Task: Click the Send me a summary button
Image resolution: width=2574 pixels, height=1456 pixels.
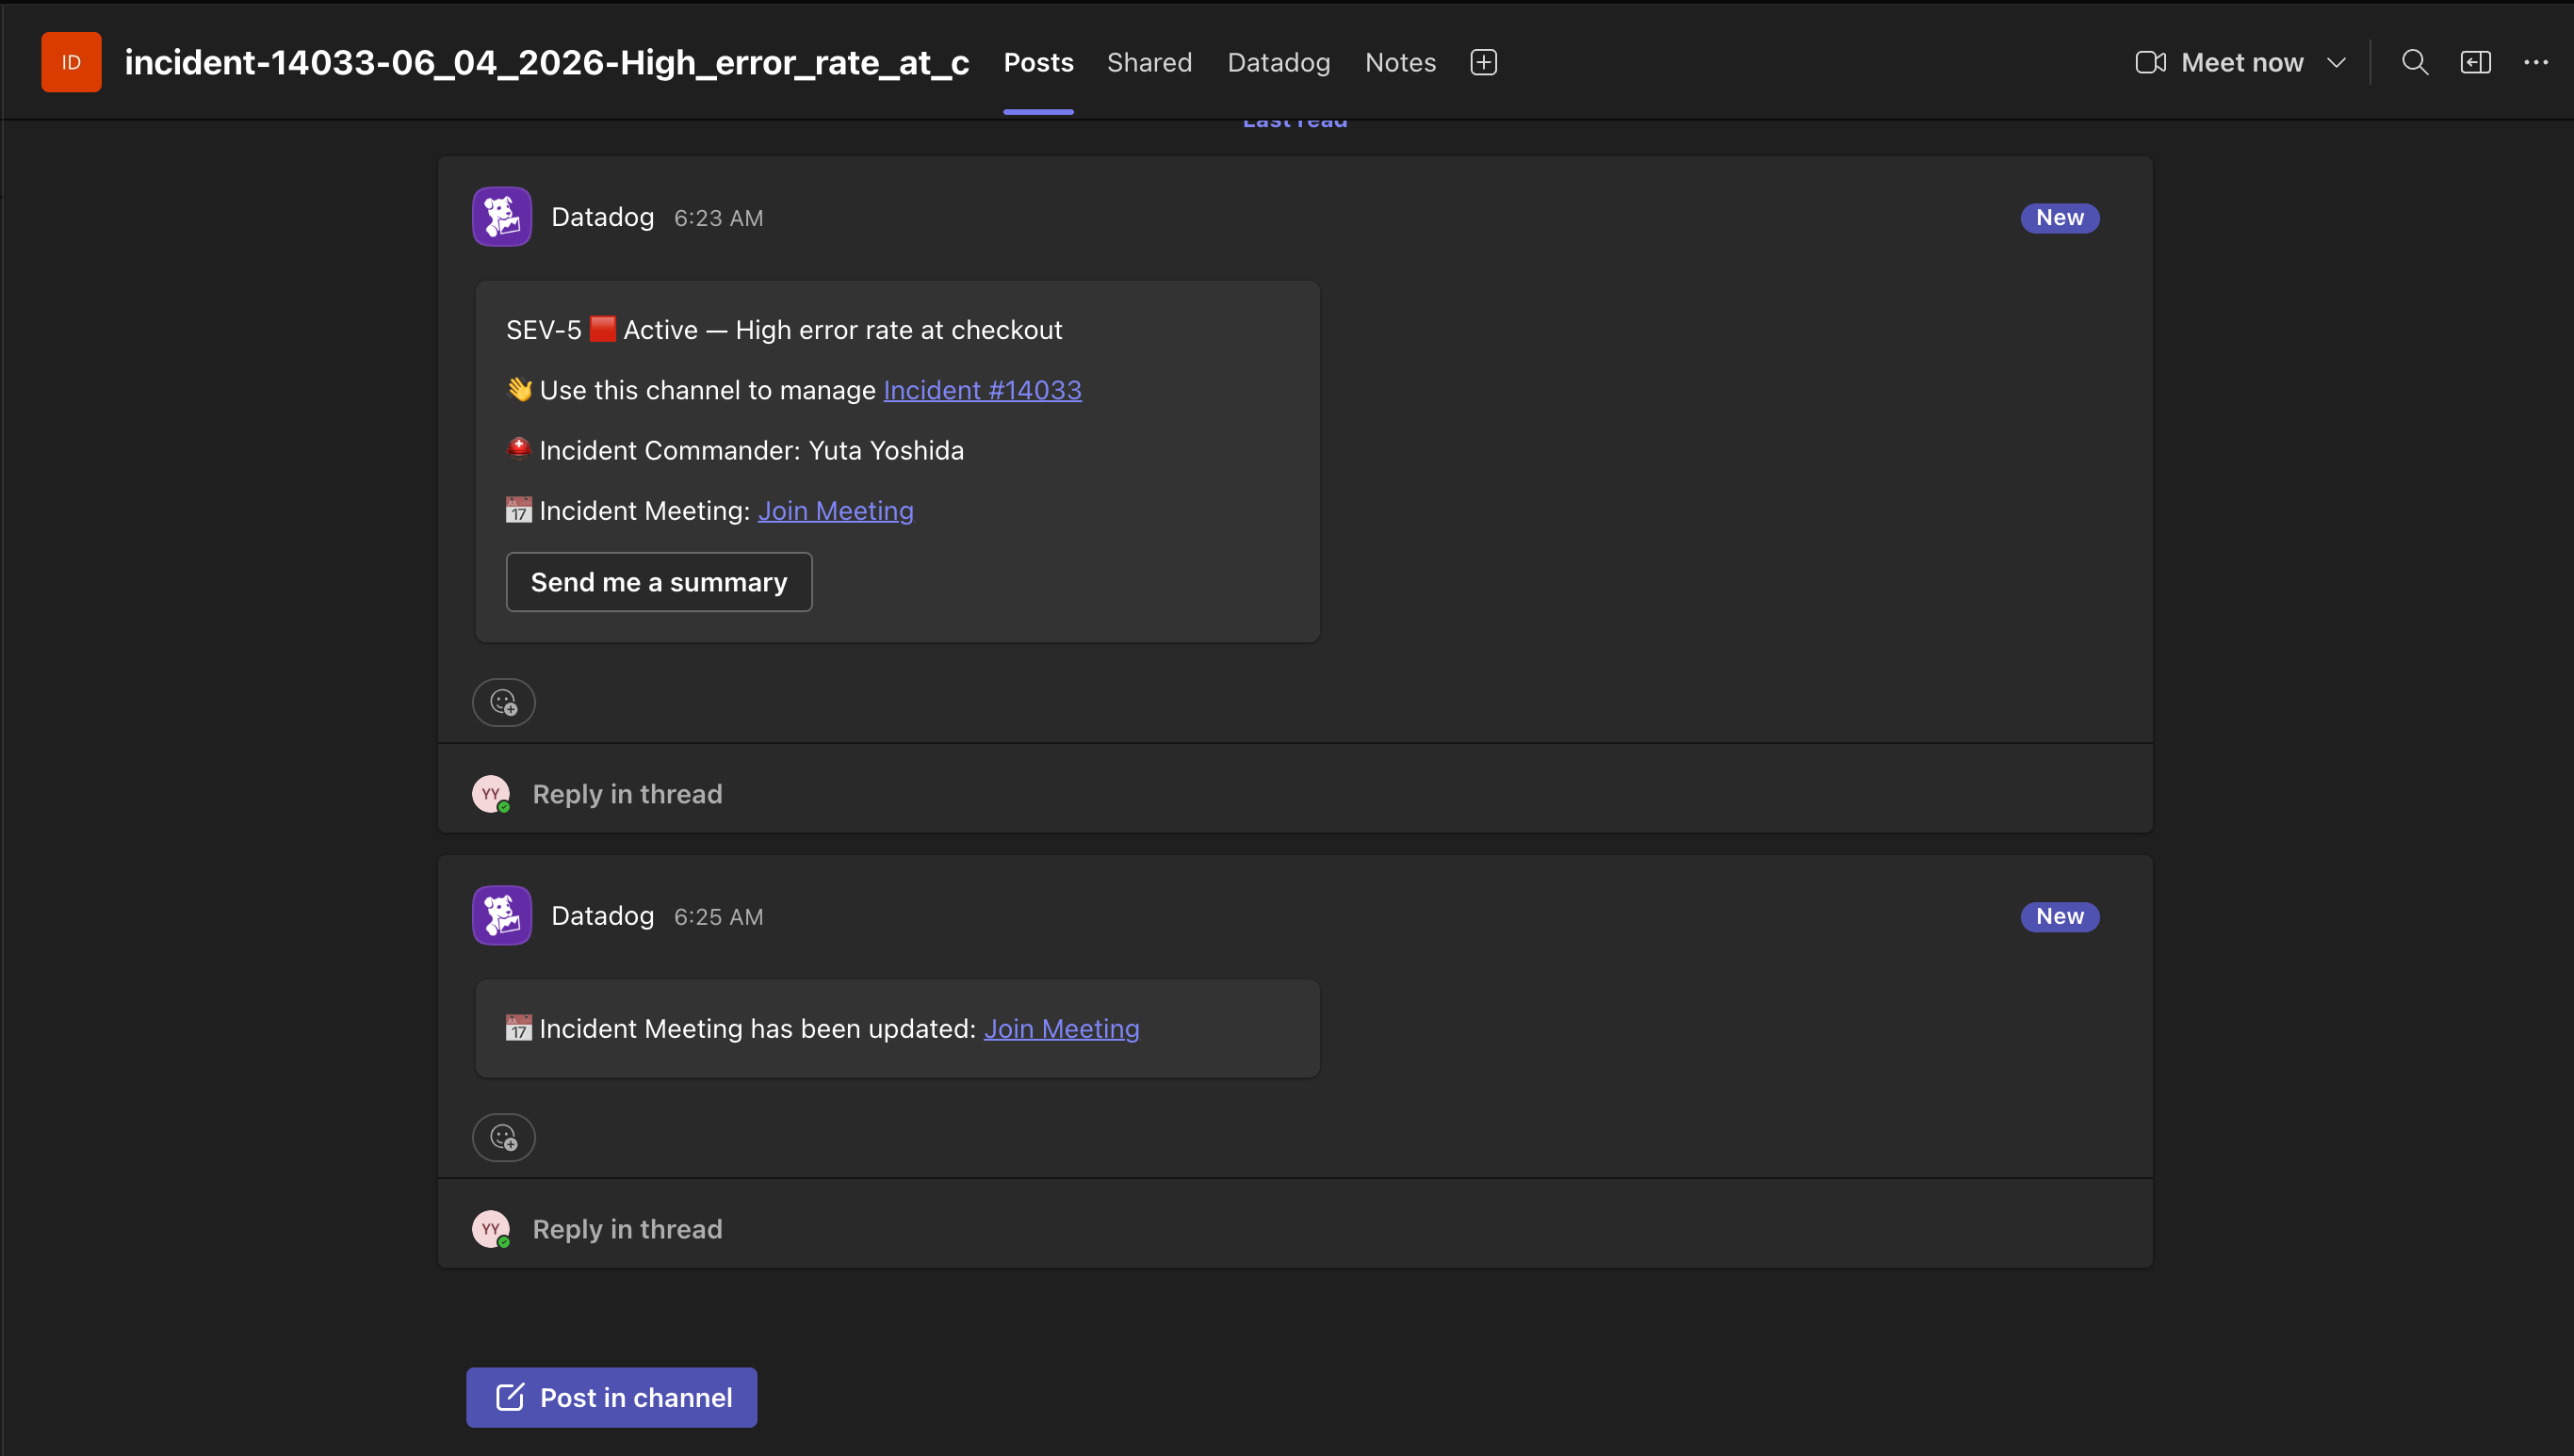Action: (660, 582)
